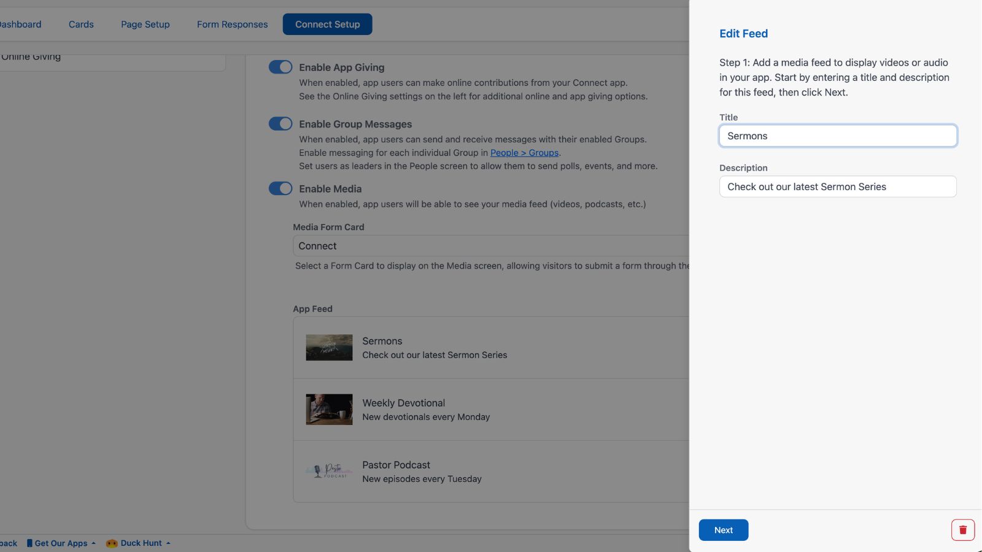The width and height of the screenshot is (982, 552).
Task: Select the Connect Setup tab
Action: tap(328, 25)
